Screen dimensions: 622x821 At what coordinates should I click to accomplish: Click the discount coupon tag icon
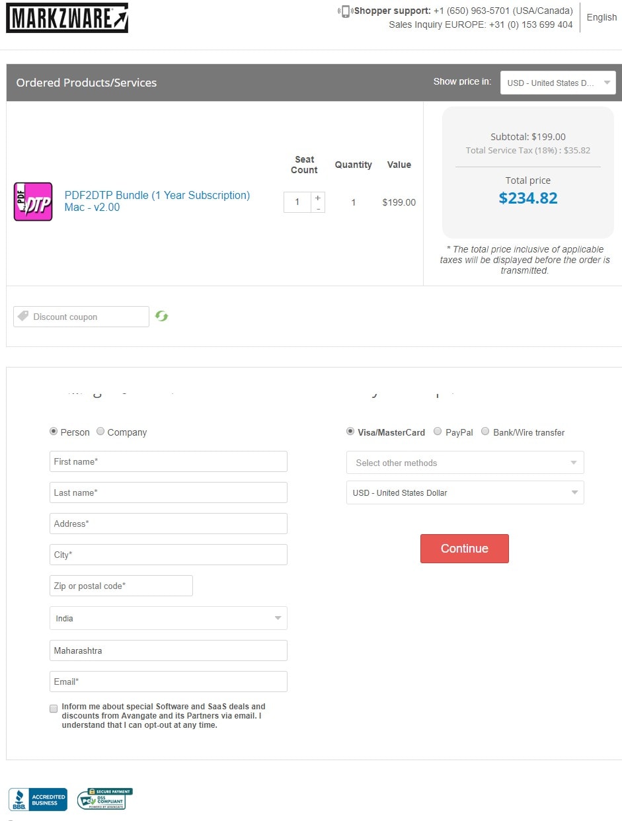(23, 317)
